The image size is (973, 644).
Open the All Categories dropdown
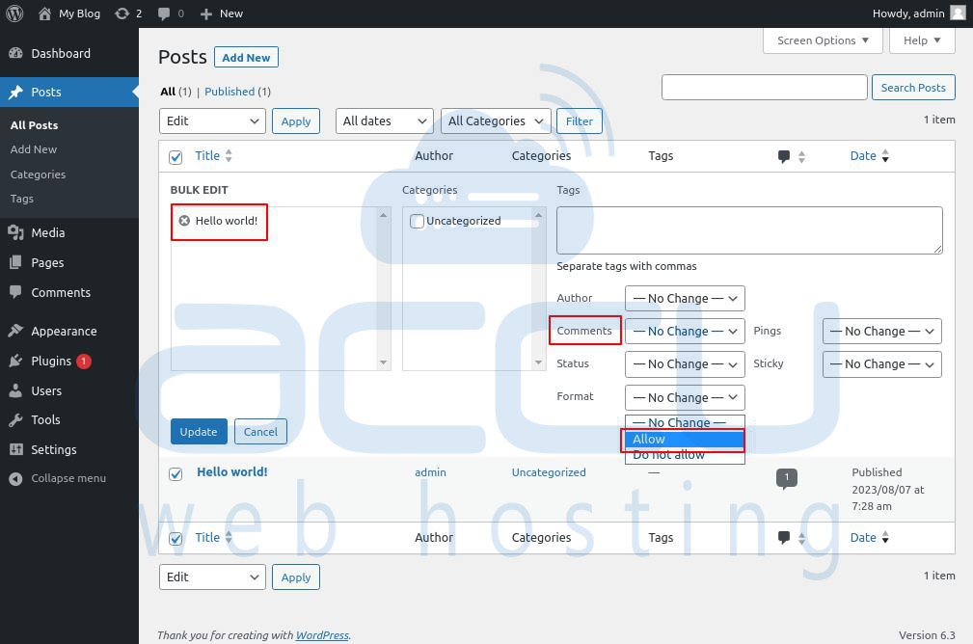495,121
